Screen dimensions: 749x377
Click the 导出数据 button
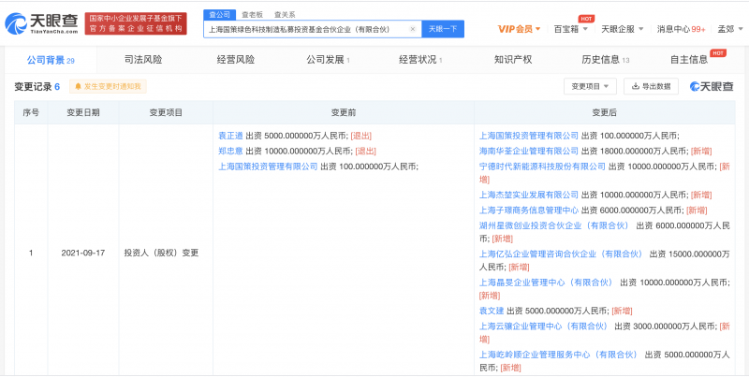coord(651,86)
